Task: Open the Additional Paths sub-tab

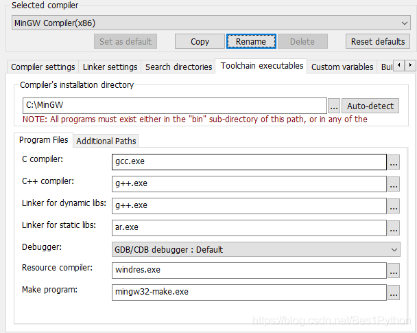Action: pyautogui.click(x=106, y=141)
